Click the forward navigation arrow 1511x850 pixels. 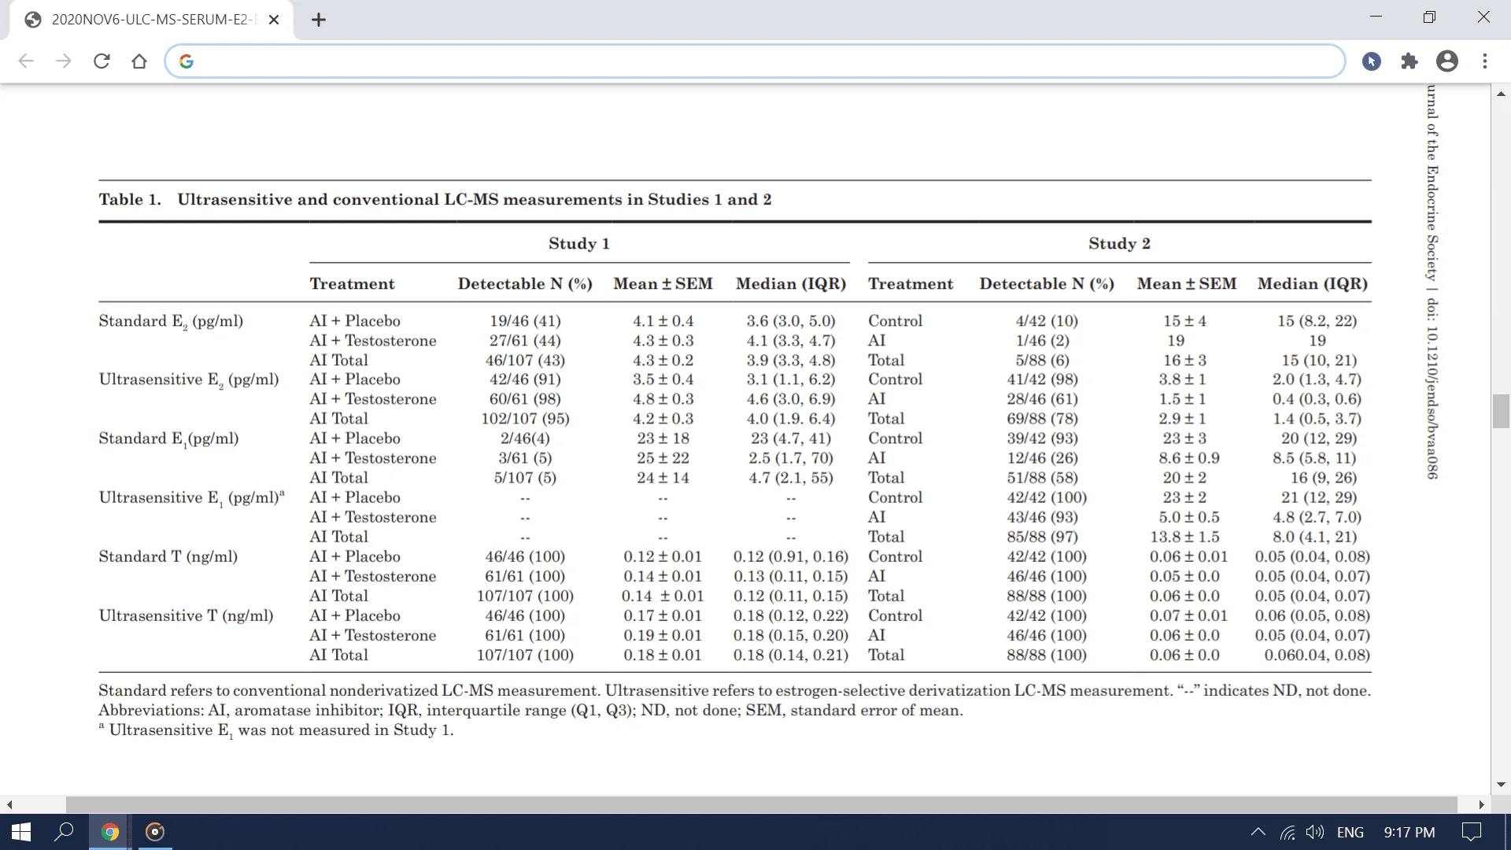64,61
